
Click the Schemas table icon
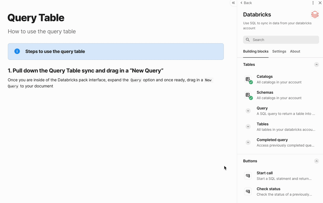[248, 95]
